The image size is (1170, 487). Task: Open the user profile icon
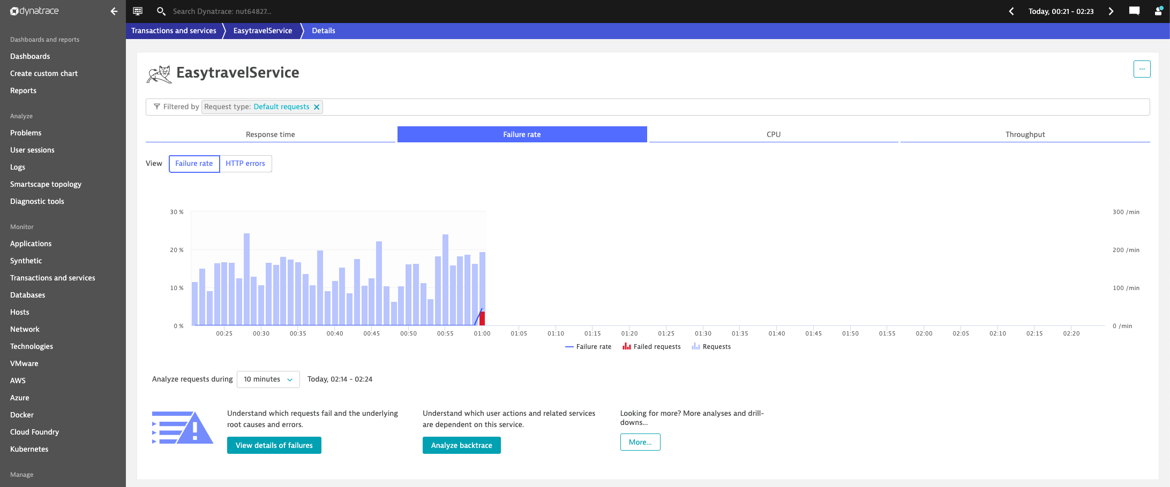coord(1158,11)
